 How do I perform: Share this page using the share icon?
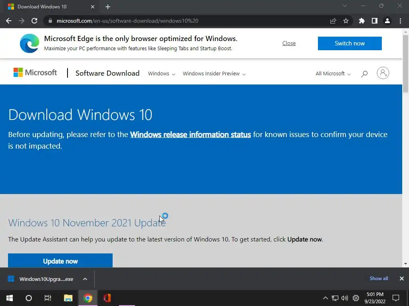click(333, 21)
